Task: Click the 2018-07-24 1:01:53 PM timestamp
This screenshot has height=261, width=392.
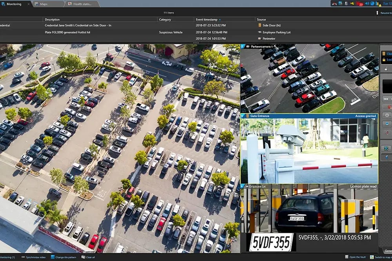Action: tap(211, 39)
